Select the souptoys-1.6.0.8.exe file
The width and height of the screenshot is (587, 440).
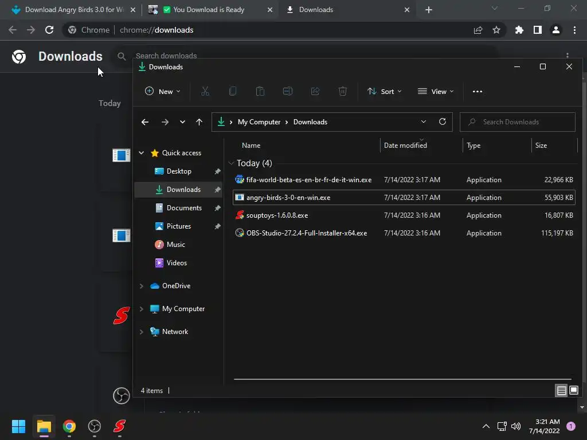click(404, 215)
